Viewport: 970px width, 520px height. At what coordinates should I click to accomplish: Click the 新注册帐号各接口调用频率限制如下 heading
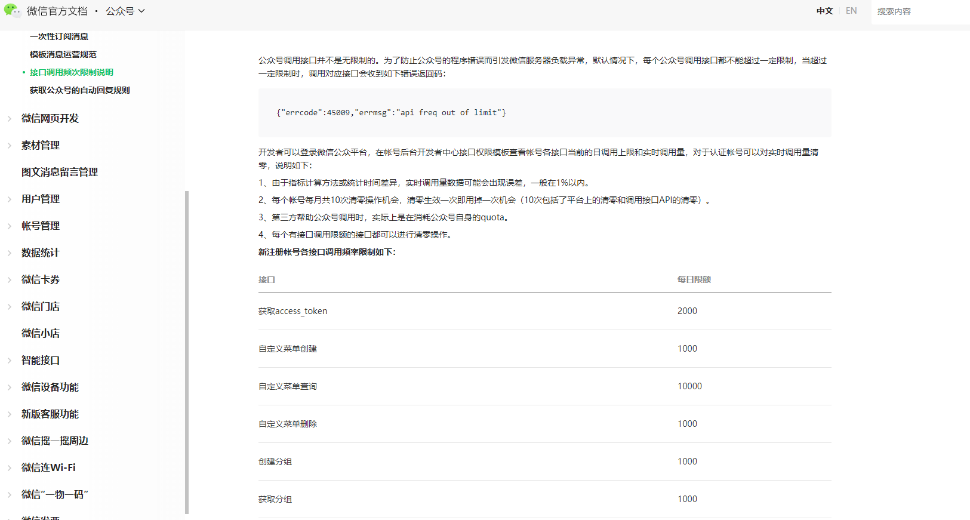pyautogui.click(x=327, y=252)
